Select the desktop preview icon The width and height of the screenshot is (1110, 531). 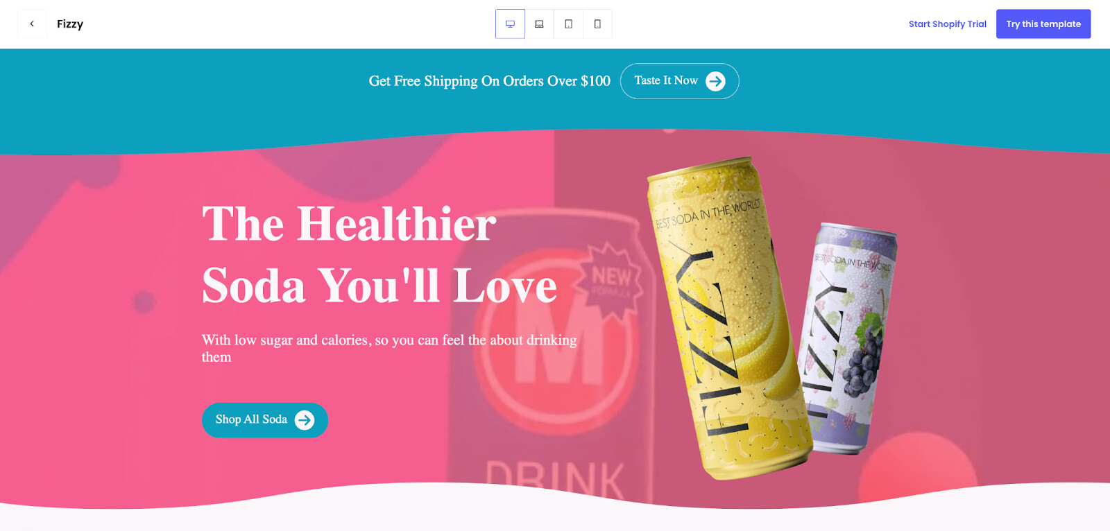click(x=510, y=24)
